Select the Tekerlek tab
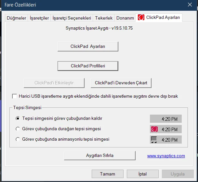This screenshot has height=182, width=198. click(x=104, y=18)
